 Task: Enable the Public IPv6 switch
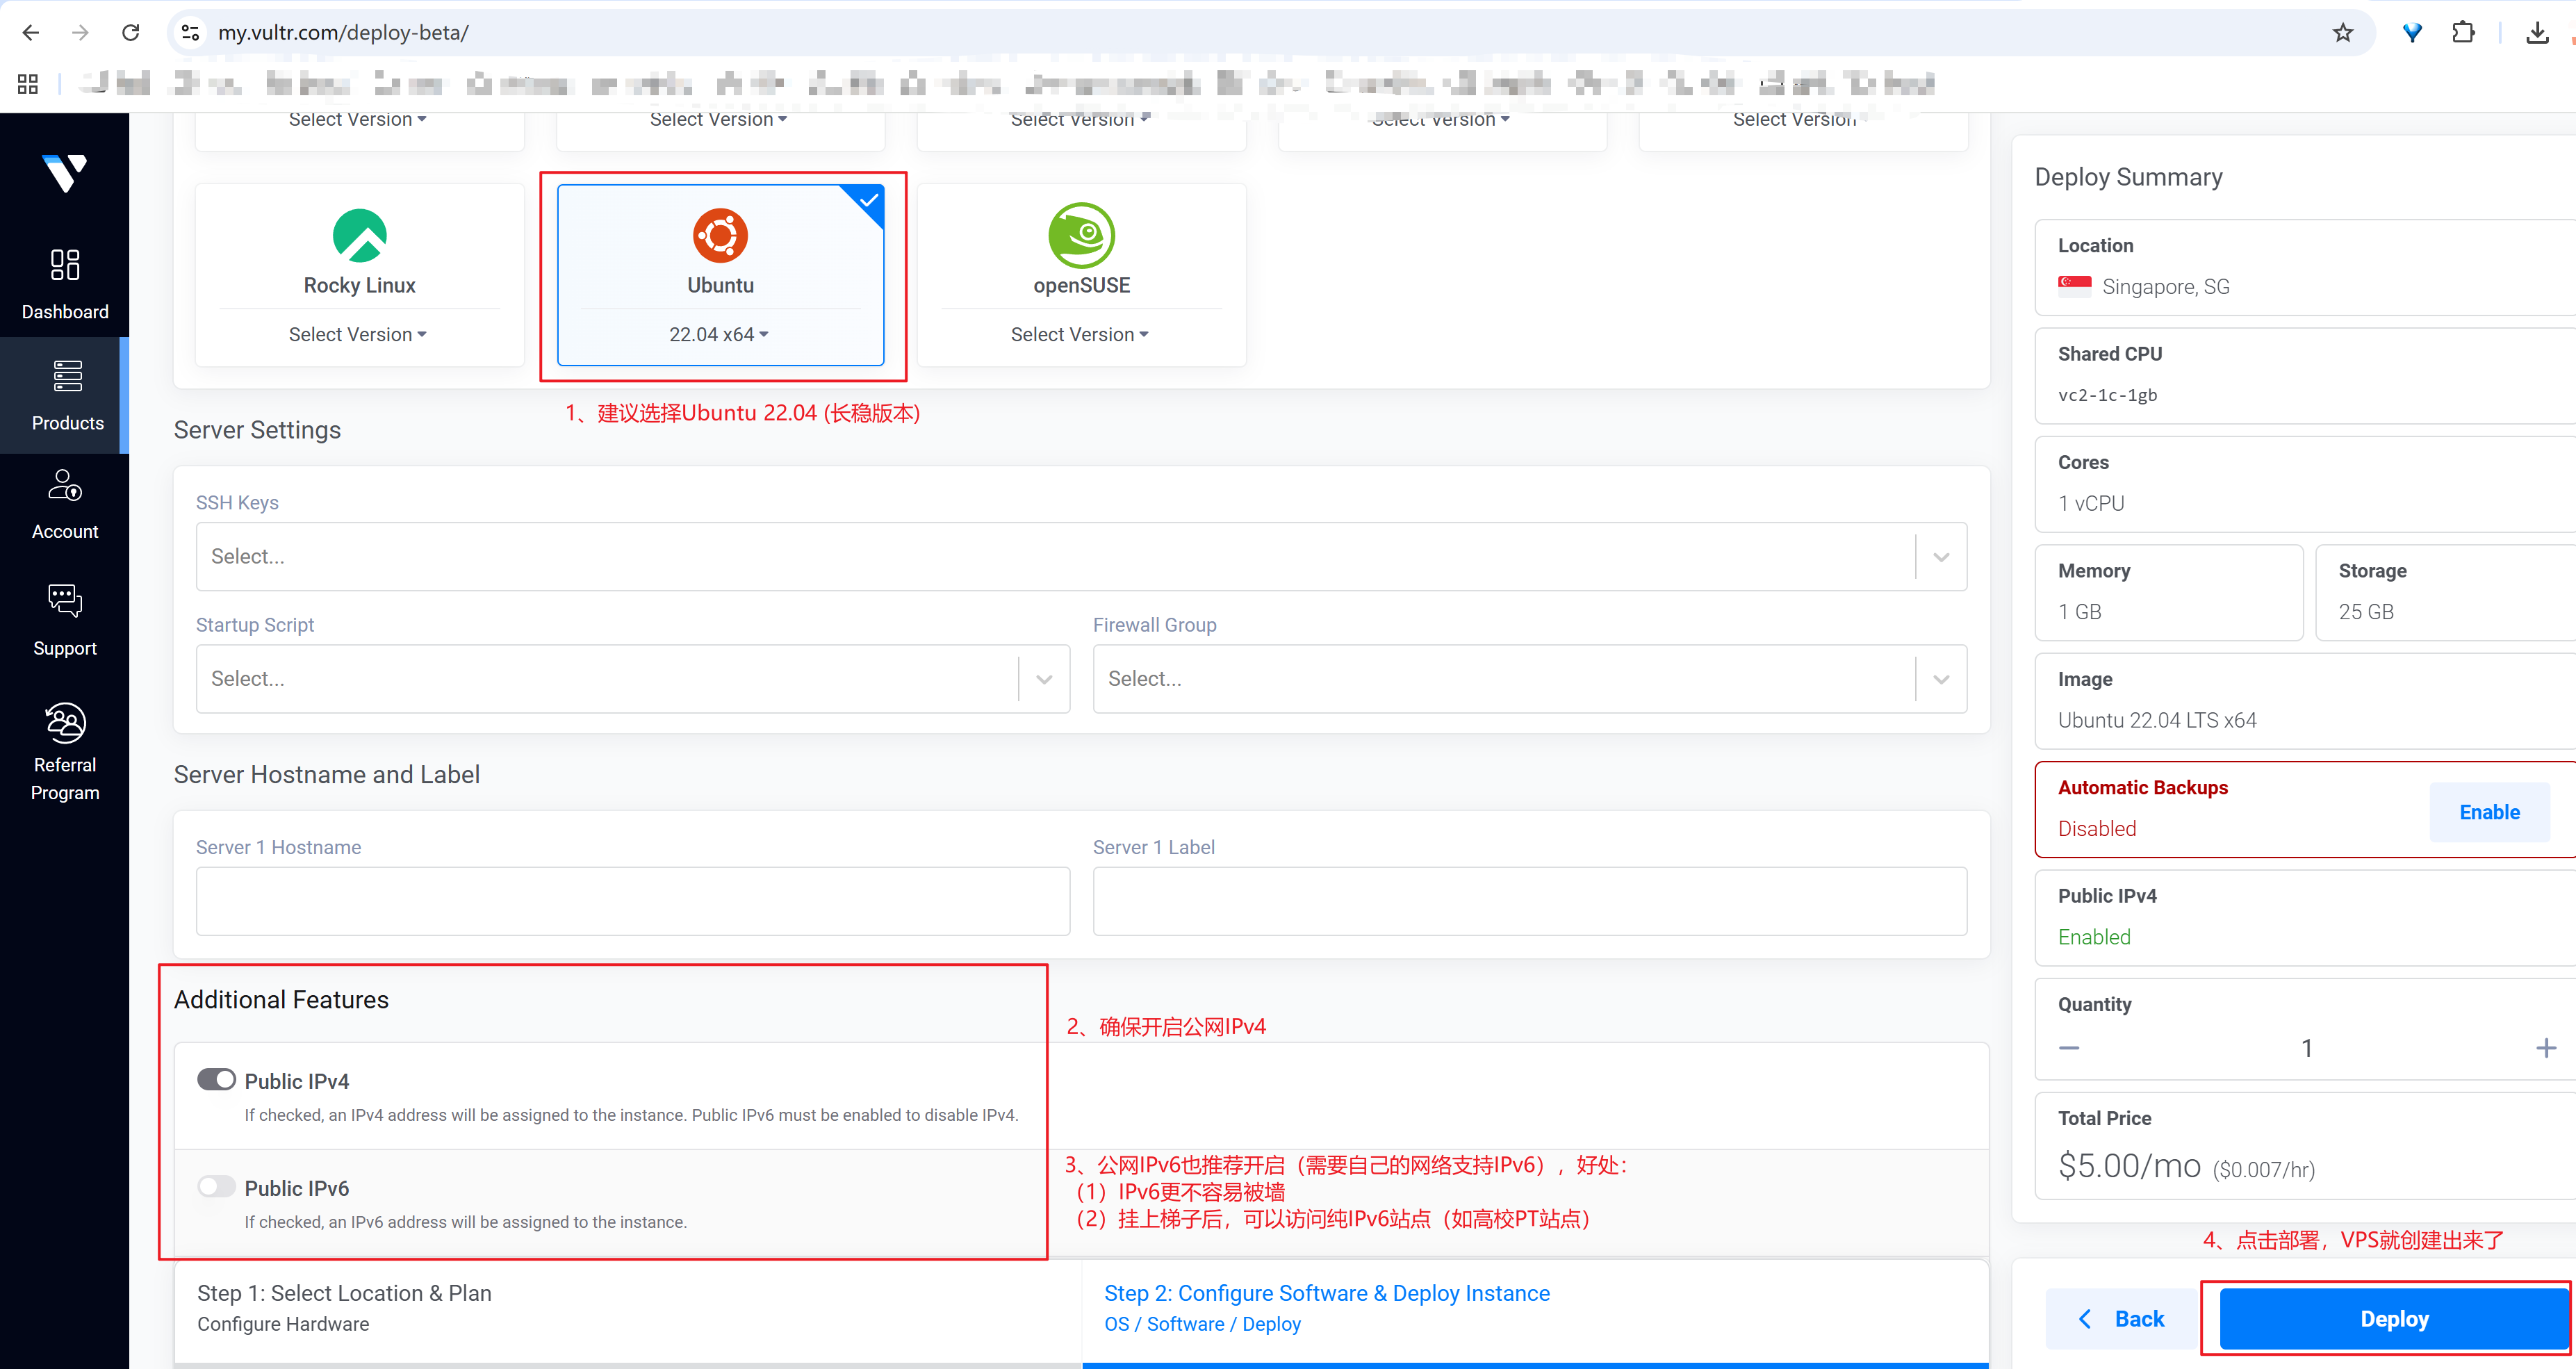point(216,1187)
